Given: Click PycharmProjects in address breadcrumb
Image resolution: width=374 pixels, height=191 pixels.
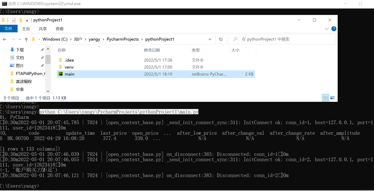Looking at the screenshot, I should (123, 39).
